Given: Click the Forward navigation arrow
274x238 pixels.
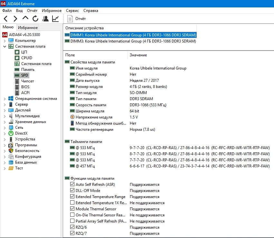Looking at the screenshot, I should pyautogui.click(x=15, y=19).
